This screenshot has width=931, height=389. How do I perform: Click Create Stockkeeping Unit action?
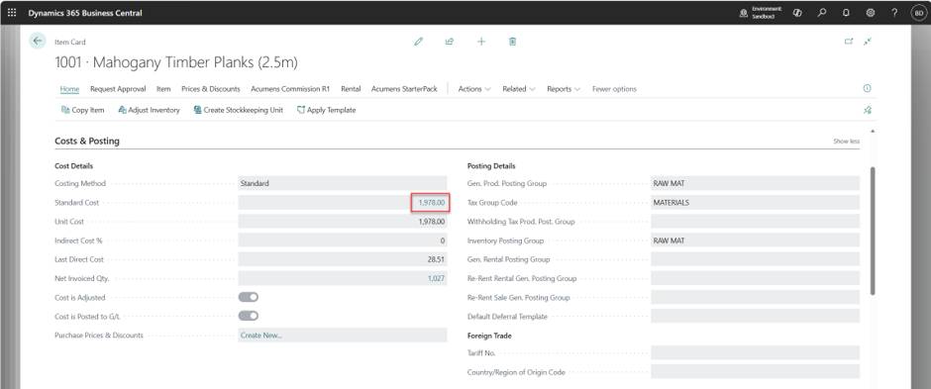click(x=239, y=110)
